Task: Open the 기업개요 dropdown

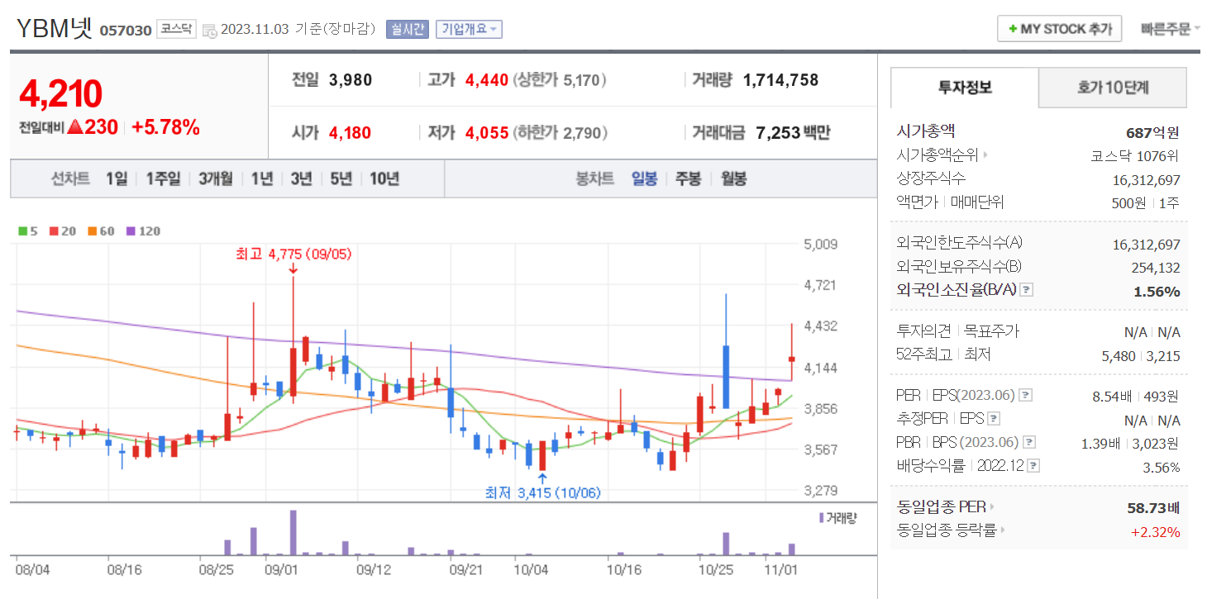Action: coord(469,29)
